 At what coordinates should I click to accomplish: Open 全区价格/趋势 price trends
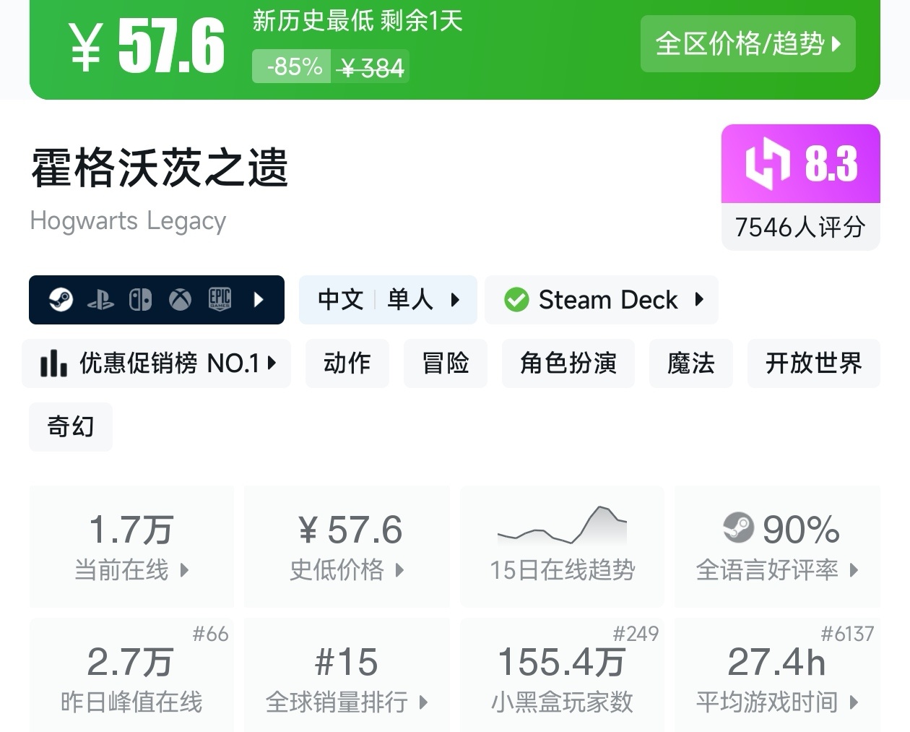pyautogui.click(x=747, y=44)
